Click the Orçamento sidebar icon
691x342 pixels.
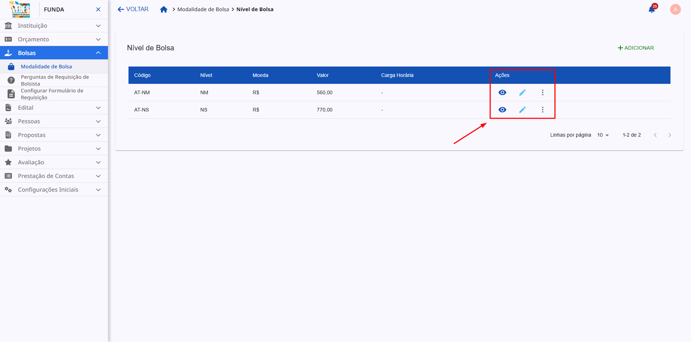[8, 39]
